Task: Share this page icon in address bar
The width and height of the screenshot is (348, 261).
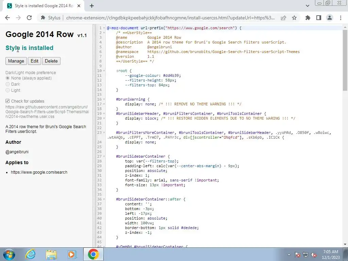Action: click(x=283, y=18)
